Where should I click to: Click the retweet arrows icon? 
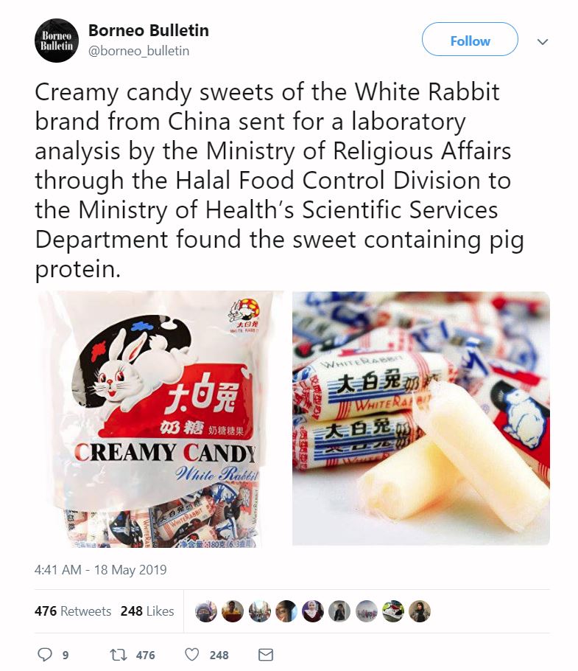[x=119, y=655]
